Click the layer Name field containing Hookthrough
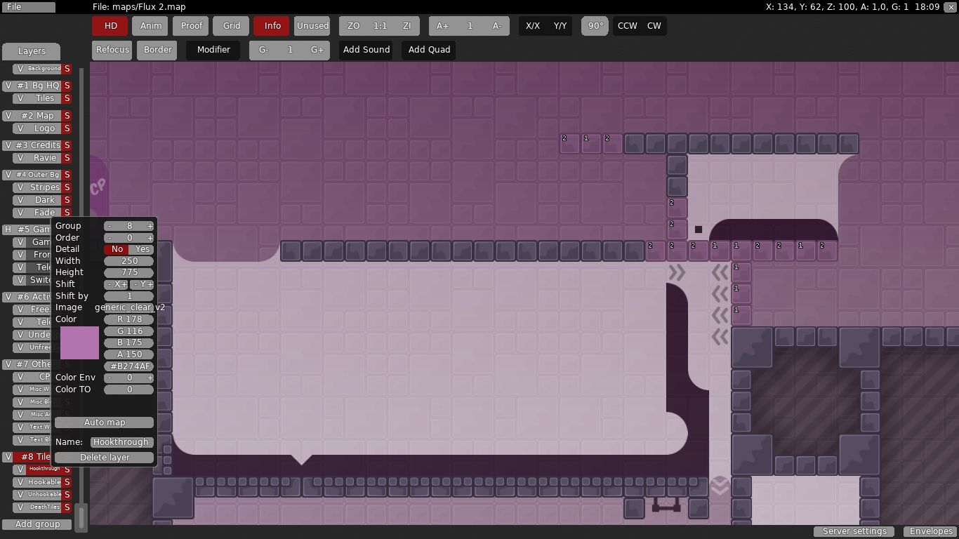Viewport: 959px width, 539px height. pyautogui.click(x=121, y=442)
